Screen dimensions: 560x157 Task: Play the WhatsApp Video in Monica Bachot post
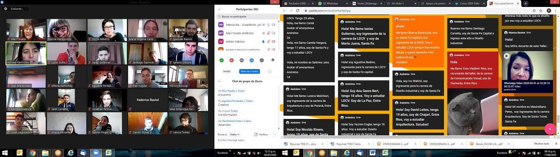(507, 56)
